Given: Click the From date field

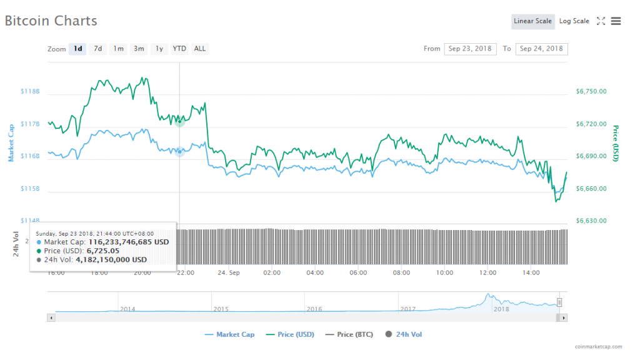Looking at the screenshot, I should coord(470,49).
